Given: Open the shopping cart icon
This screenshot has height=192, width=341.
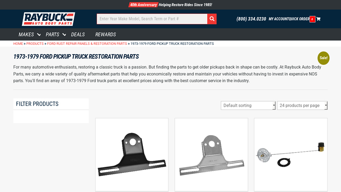Looking at the screenshot, I should point(318,19).
